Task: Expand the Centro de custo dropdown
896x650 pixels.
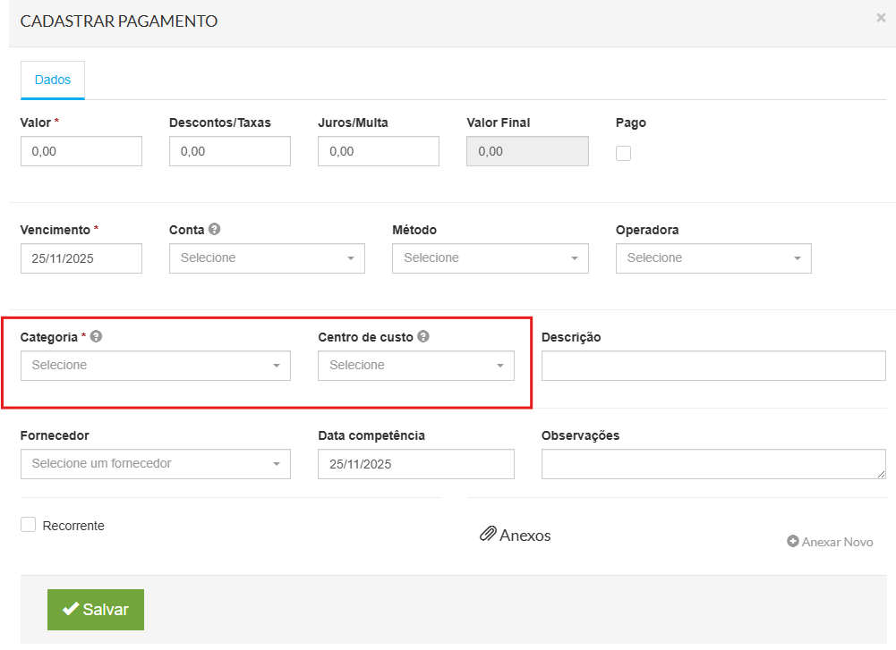Action: (415, 366)
